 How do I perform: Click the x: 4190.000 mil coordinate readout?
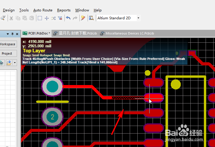point(37,41)
